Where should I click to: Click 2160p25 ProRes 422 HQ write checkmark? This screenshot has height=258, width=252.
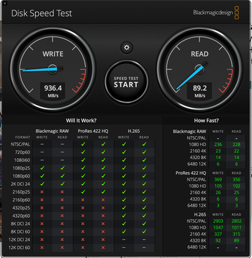click(83, 192)
